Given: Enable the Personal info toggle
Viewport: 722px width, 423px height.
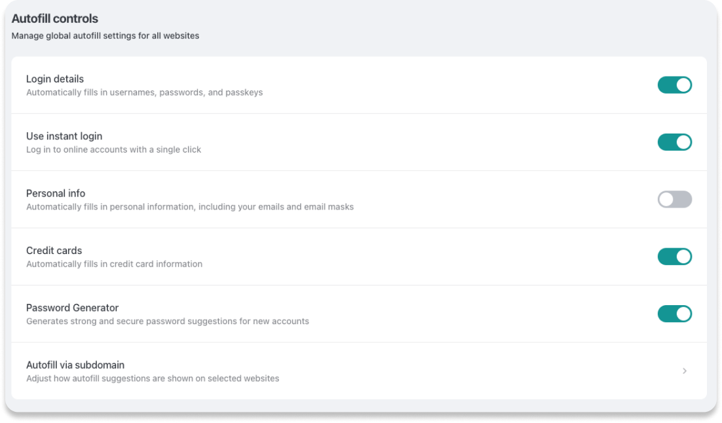Looking at the screenshot, I should pos(675,199).
